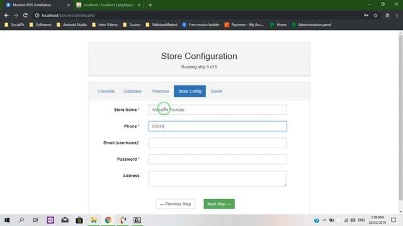Close the phpMyAdmin tab
Screen dimensions: 403x226
[139, 5]
